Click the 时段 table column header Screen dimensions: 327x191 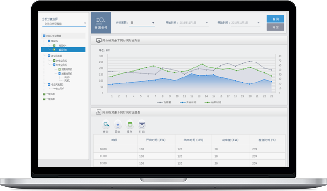pos(114,140)
